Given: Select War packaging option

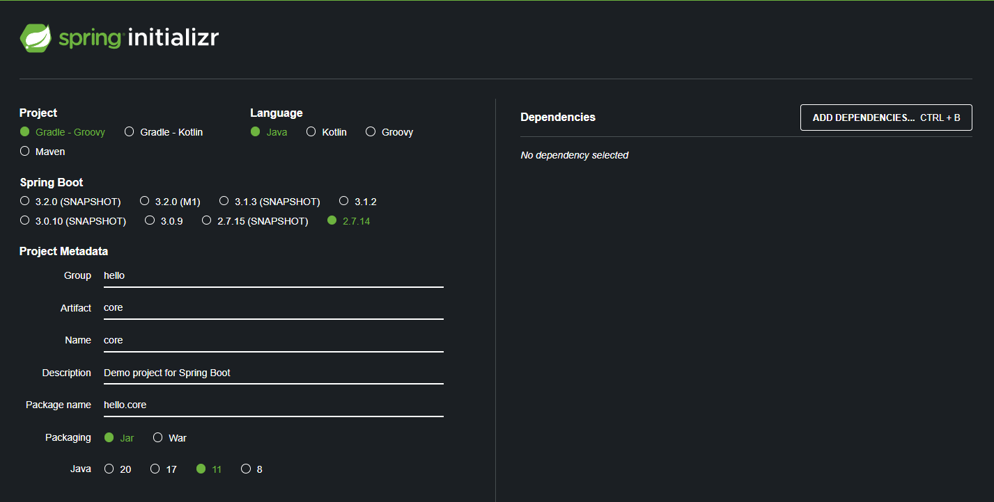Looking at the screenshot, I should pyautogui.click(x=170, y=438).
